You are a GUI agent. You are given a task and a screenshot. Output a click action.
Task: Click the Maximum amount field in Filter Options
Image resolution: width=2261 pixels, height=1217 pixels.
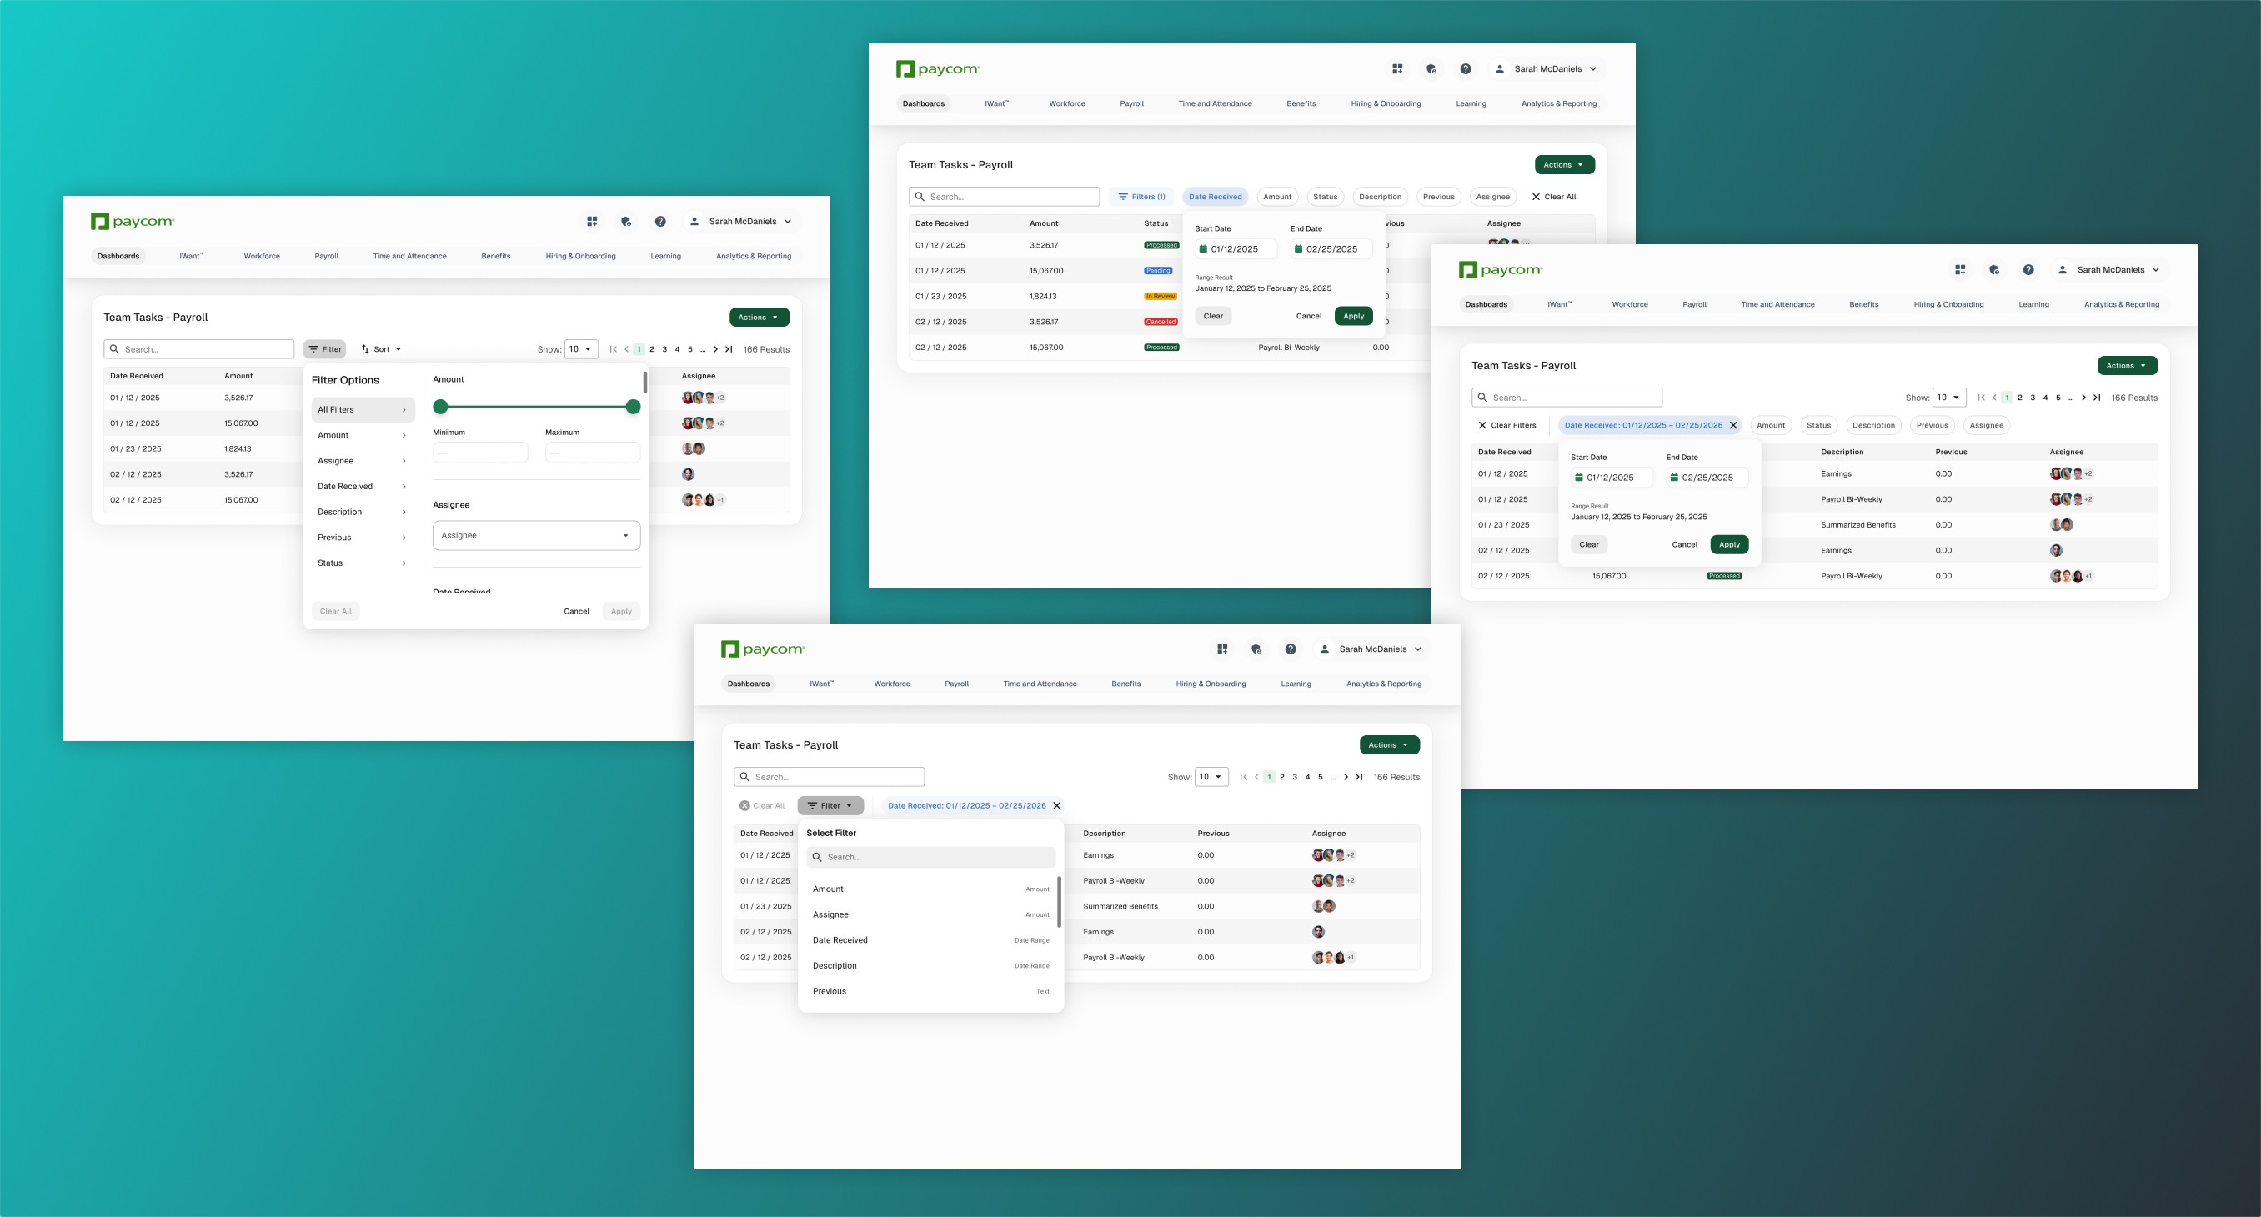click(x=593, y=453)
